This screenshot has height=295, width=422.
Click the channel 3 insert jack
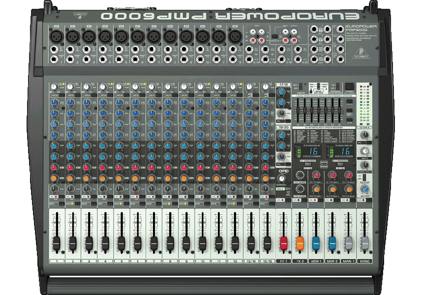point(86,59)
